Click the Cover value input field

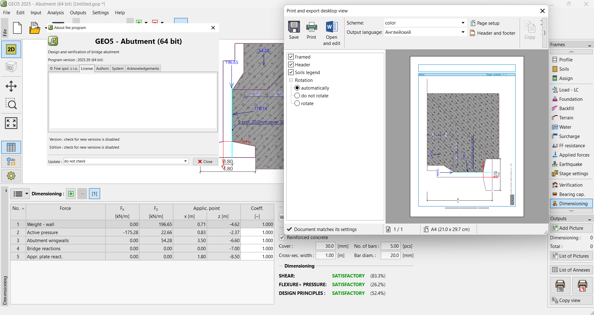click(x=325, y=246)
